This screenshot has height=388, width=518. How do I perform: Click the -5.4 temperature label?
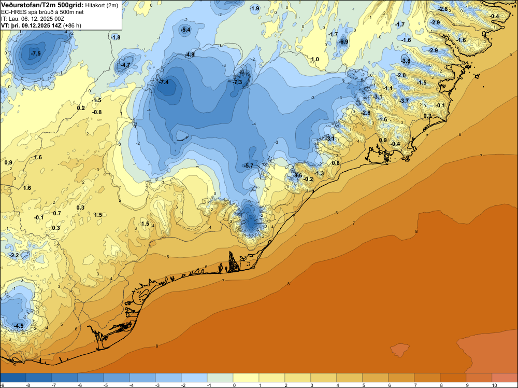click(x=185, y=30)
